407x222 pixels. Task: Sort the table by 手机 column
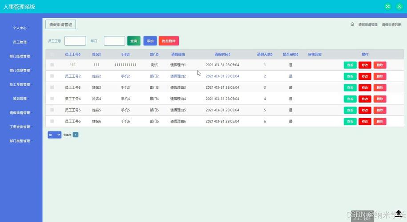click(125, 55)
